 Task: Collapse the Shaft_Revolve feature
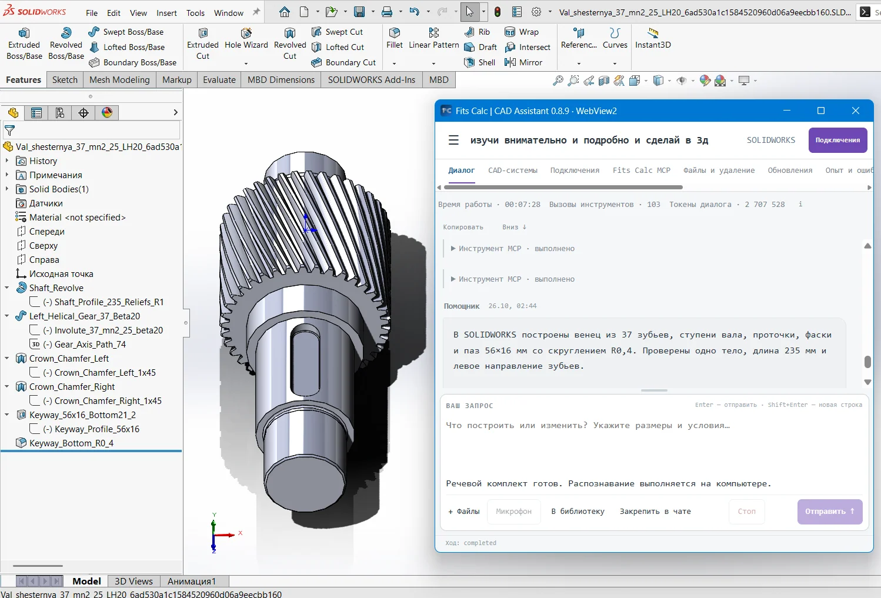(7, 288)
